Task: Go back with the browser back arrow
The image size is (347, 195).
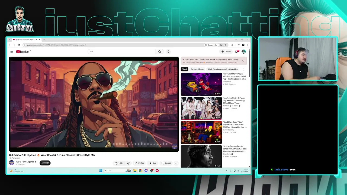Action: tap(10, 45)
